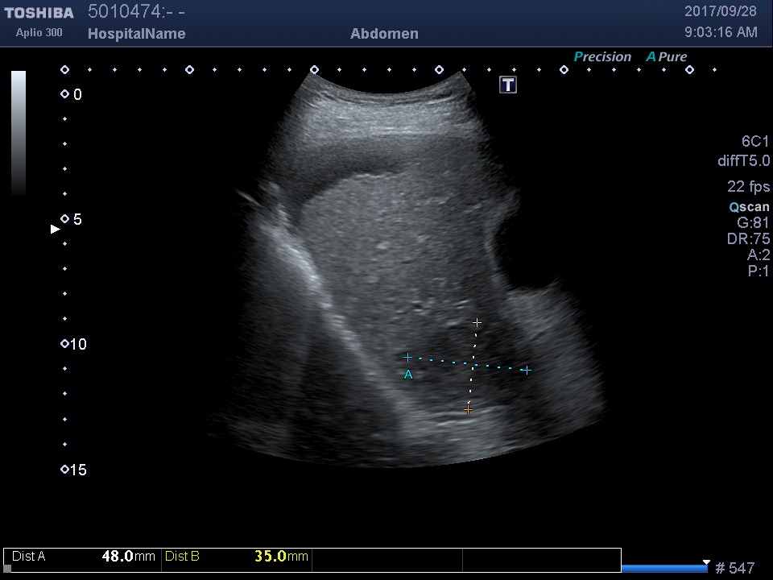This screenshot has width=773, height=580.
Task: Click the Dist B 35.0mm measurement
Action: pyautogui.click(x=237, y=557)
